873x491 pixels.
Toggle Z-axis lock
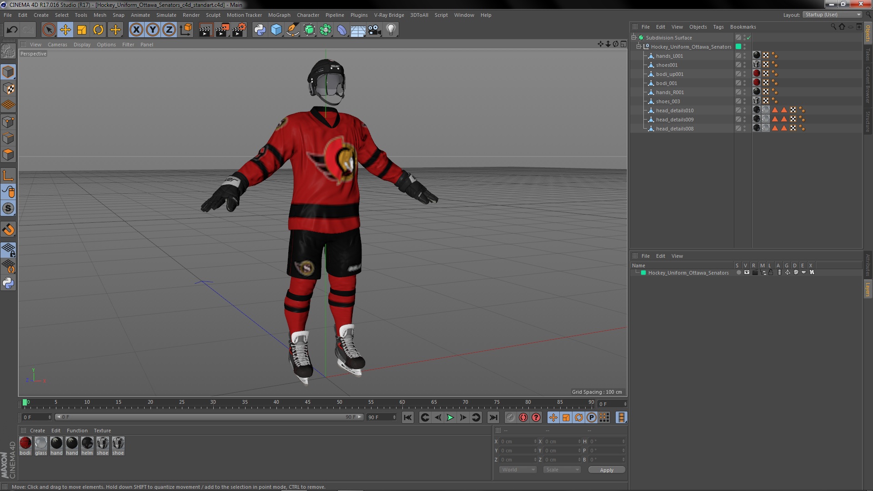[169, 30]
